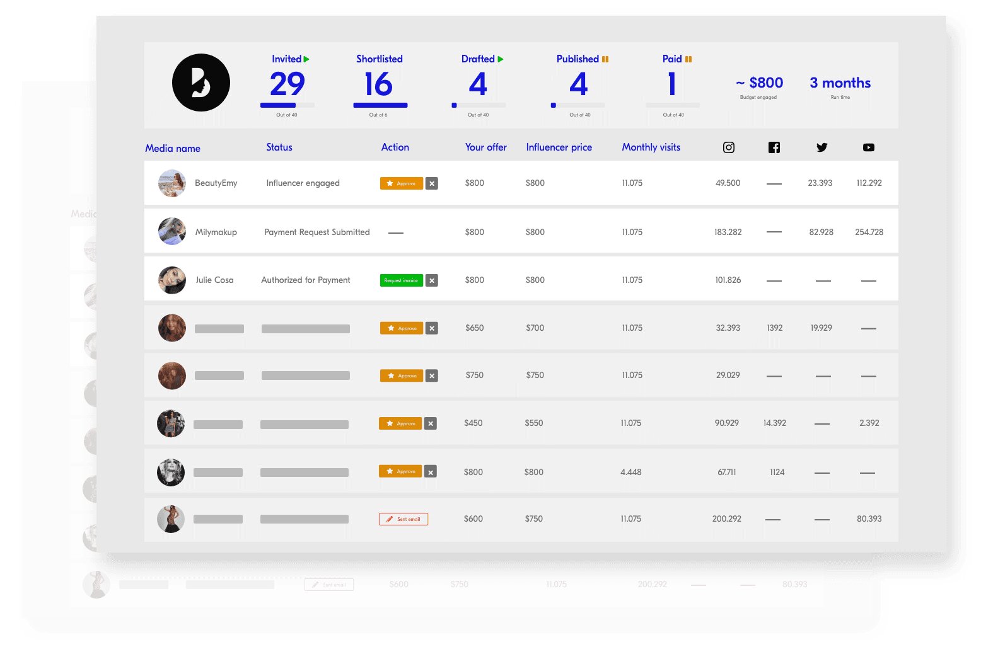
Task: Click the Facebook column icon
Action: tap(774, 147)
